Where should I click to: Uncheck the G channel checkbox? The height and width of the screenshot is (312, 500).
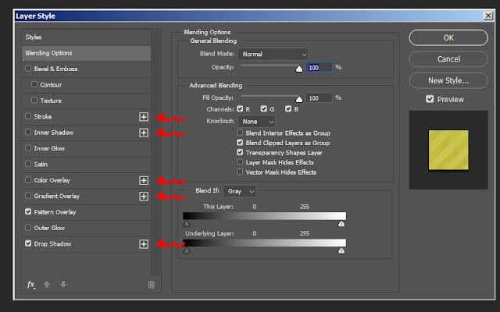(263, 109)
